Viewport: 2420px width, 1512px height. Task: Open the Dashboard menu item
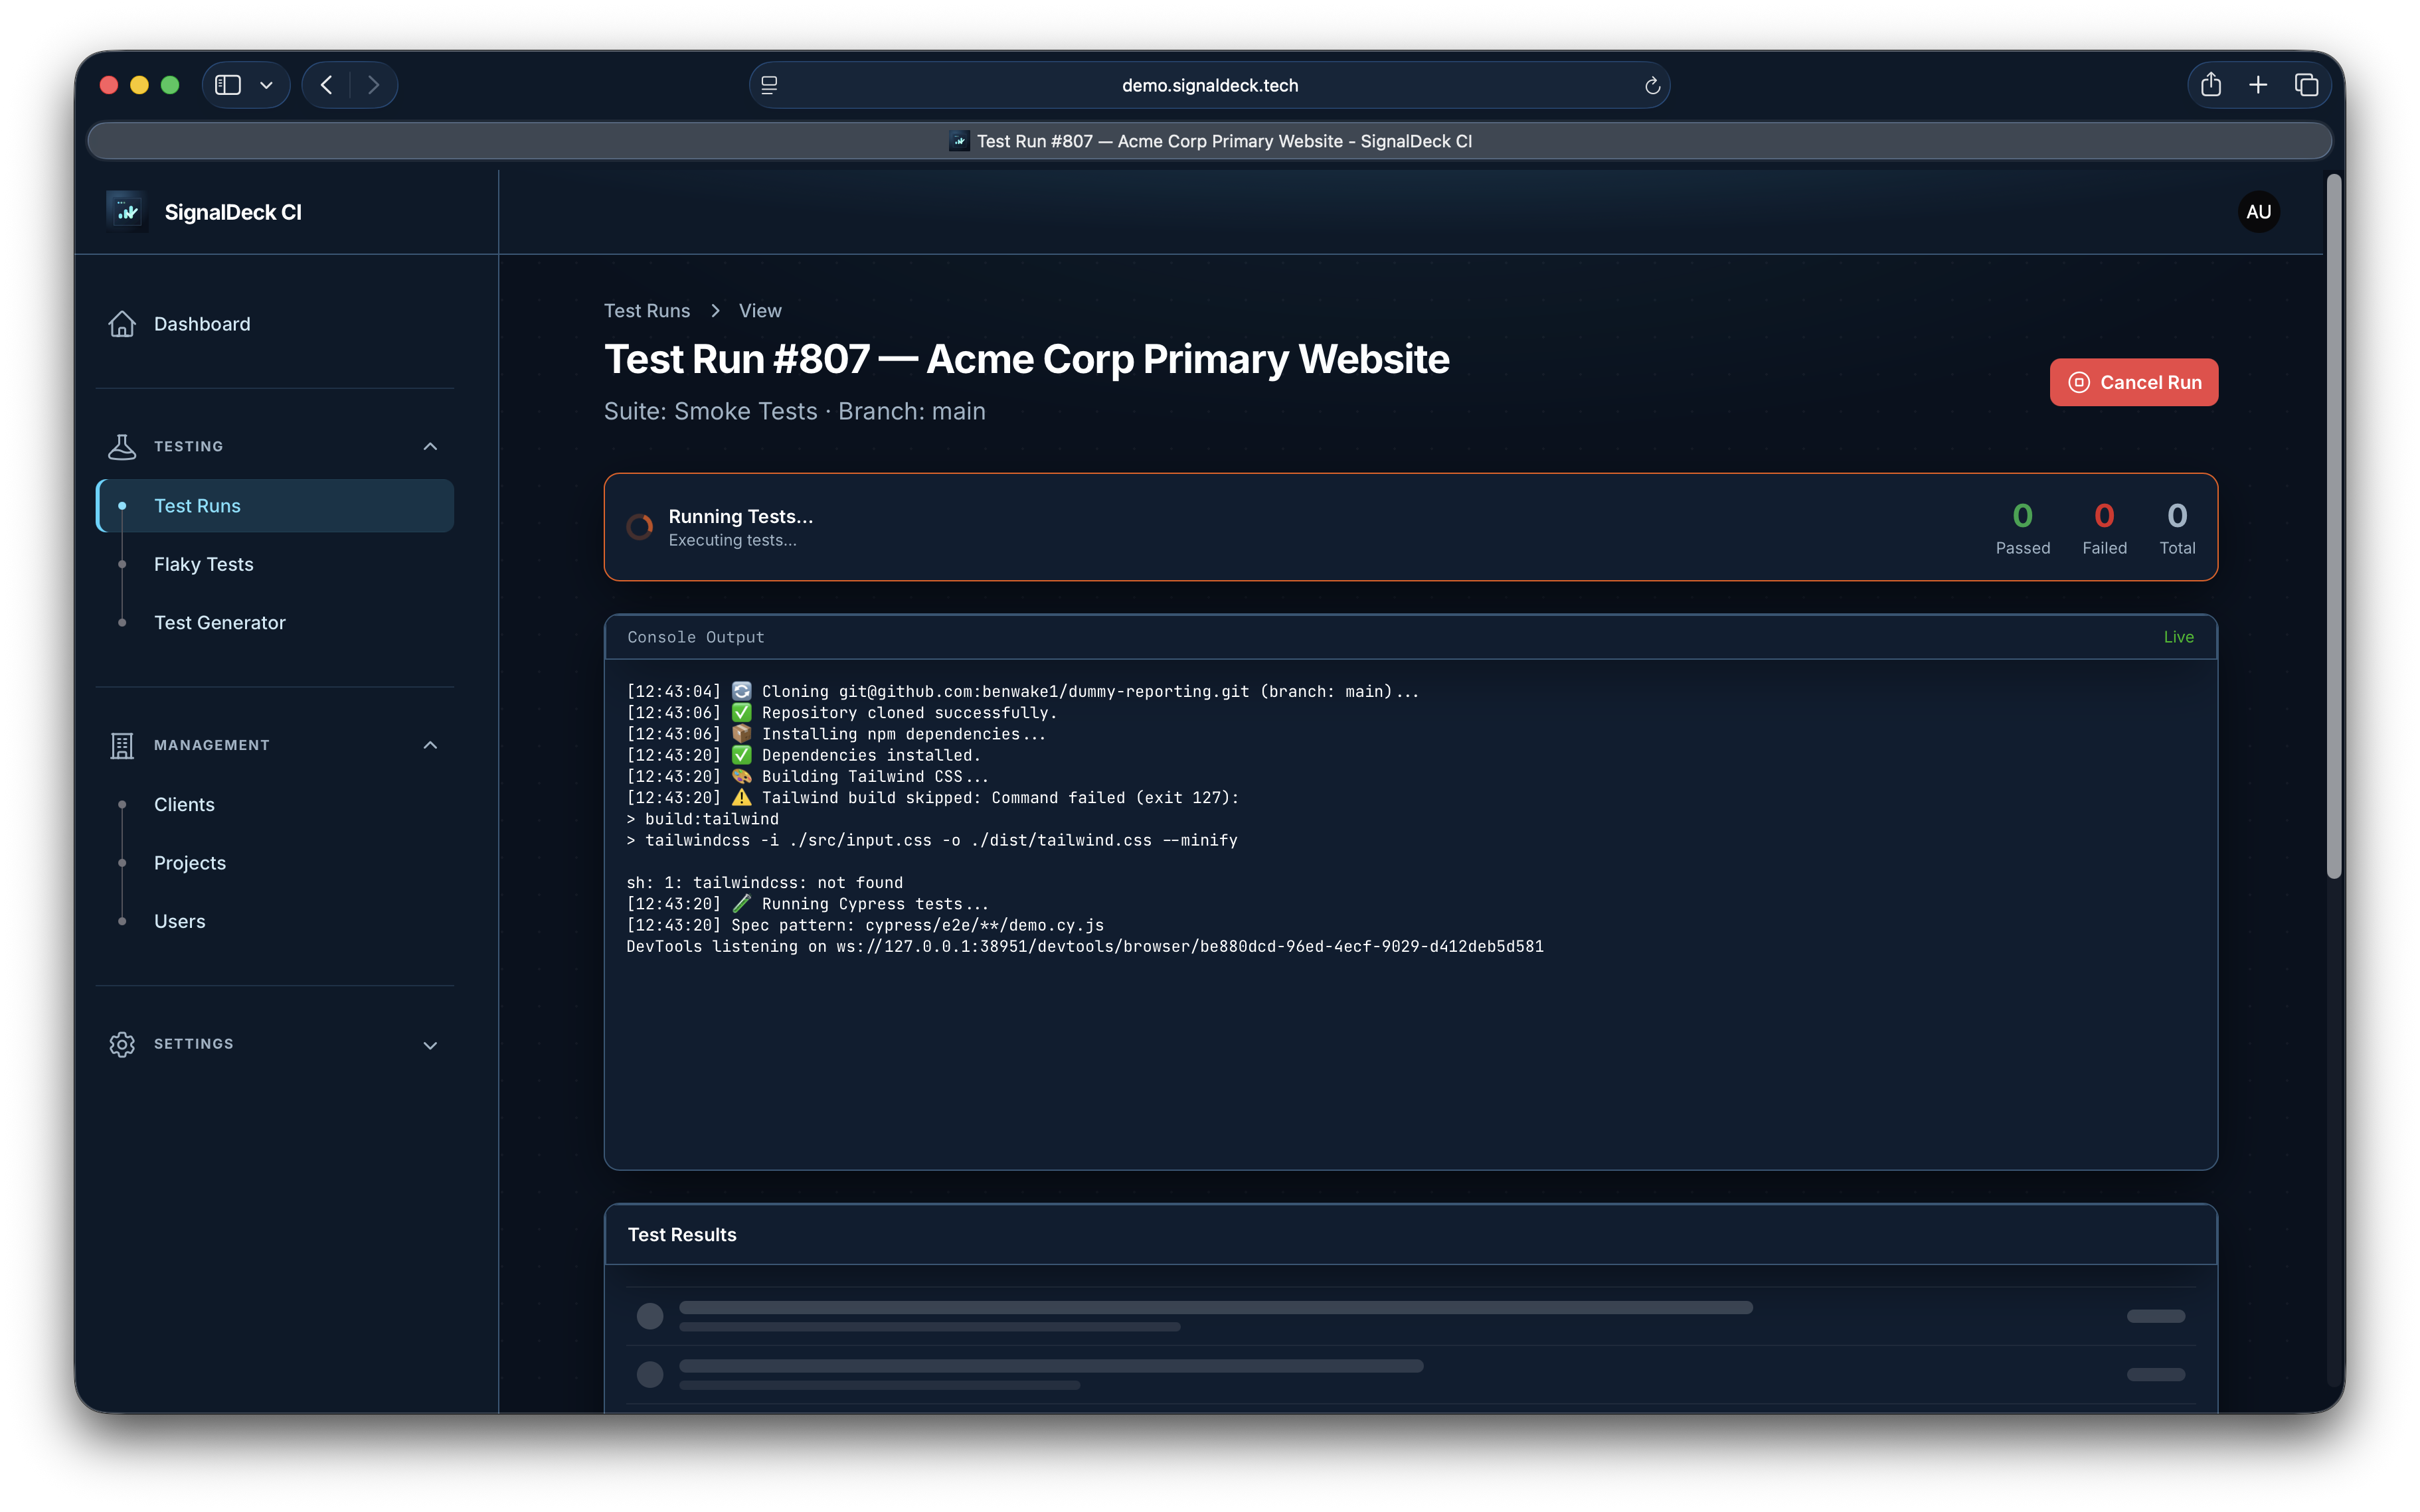pyautogui.click(x=275, y=324)
